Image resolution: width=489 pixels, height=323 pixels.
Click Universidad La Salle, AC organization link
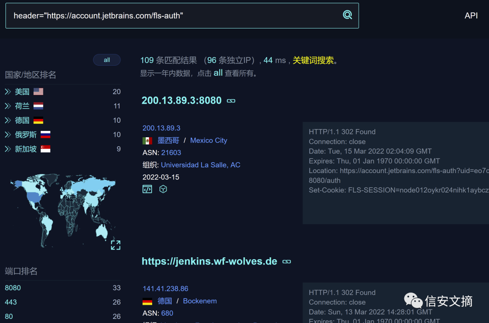(x=201, y=165)
